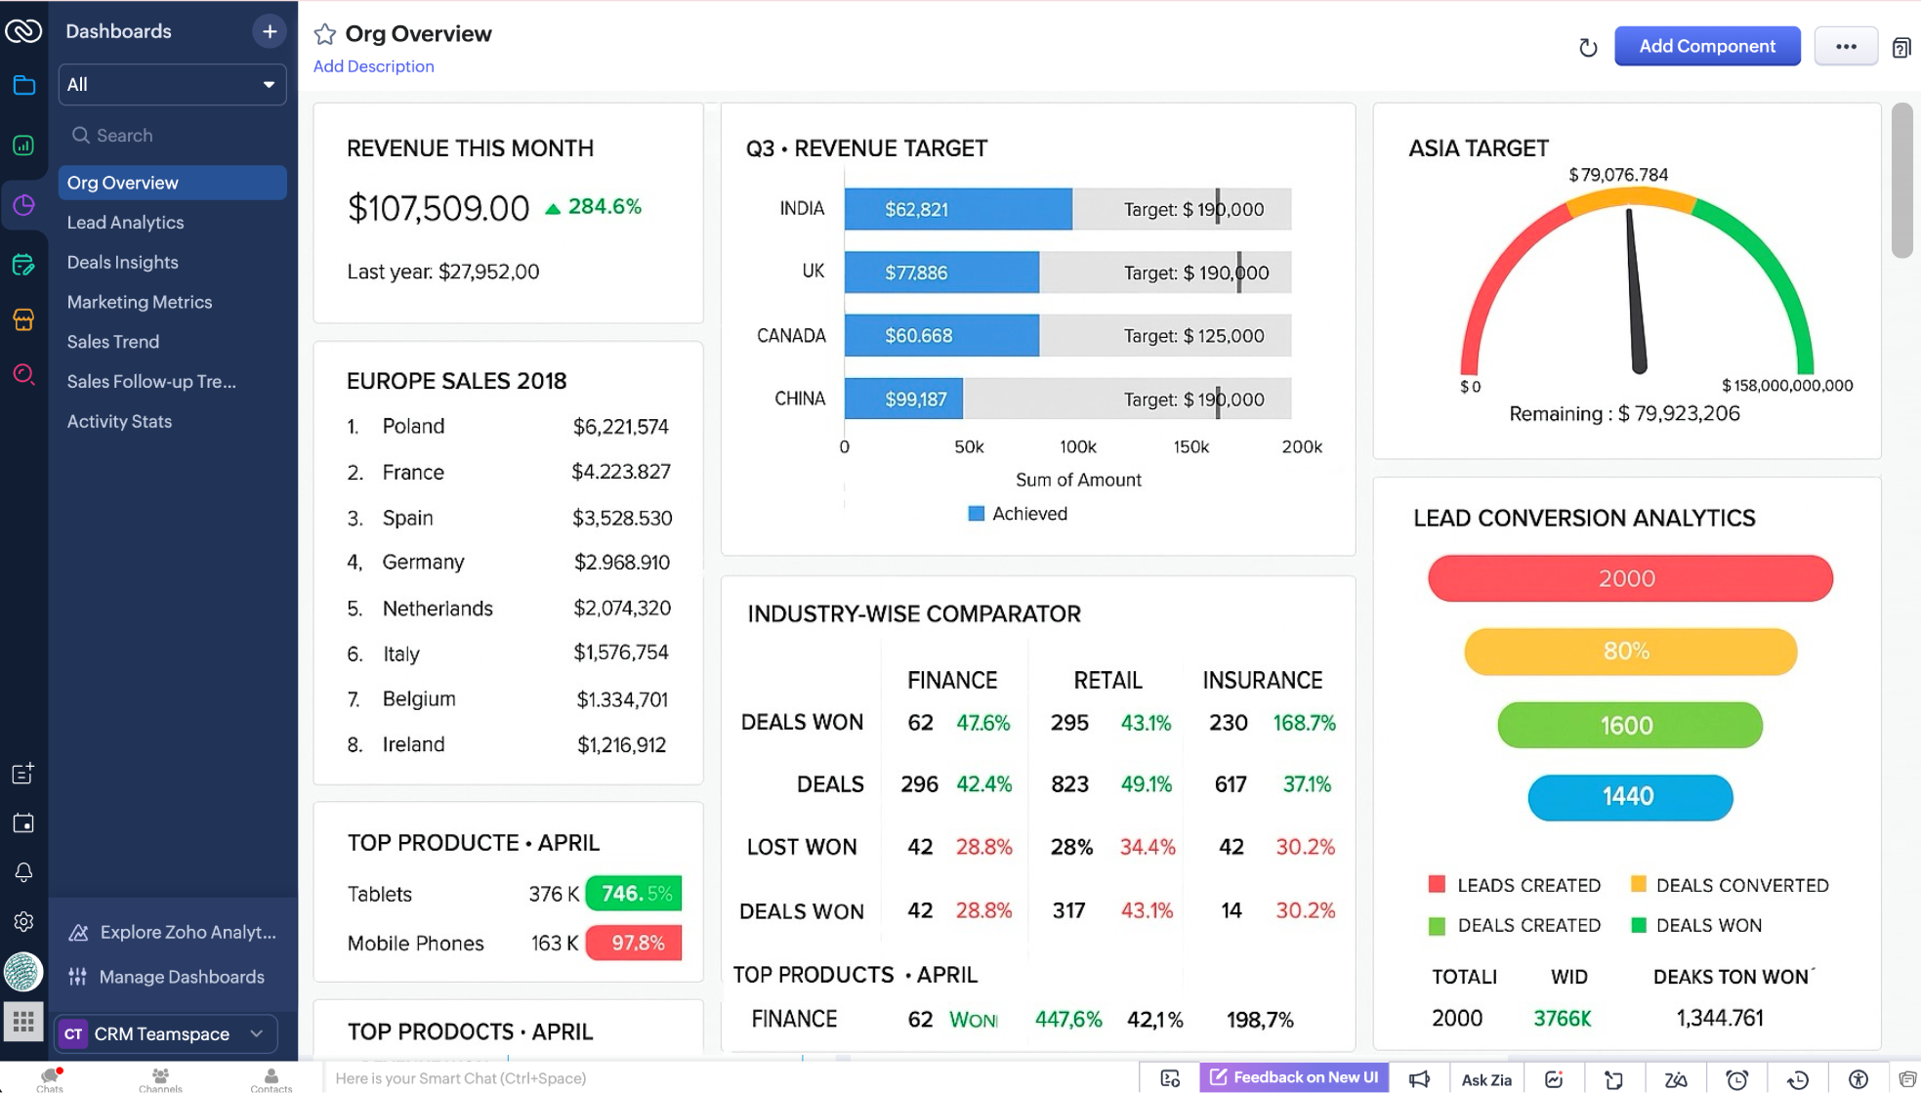Viewport: 1921px width, 1093px height.
Task: Open the folder module in left rail
Action: click(23, 86)
